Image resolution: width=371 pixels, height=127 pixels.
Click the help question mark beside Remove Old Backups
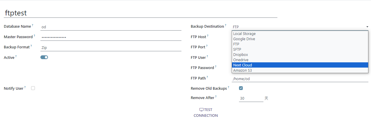229,87
